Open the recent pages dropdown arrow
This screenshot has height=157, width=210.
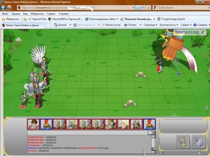pyautogui.click(x=14, y=8)
